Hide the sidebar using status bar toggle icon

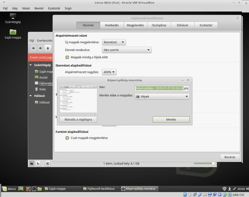(x=48, y=163)
